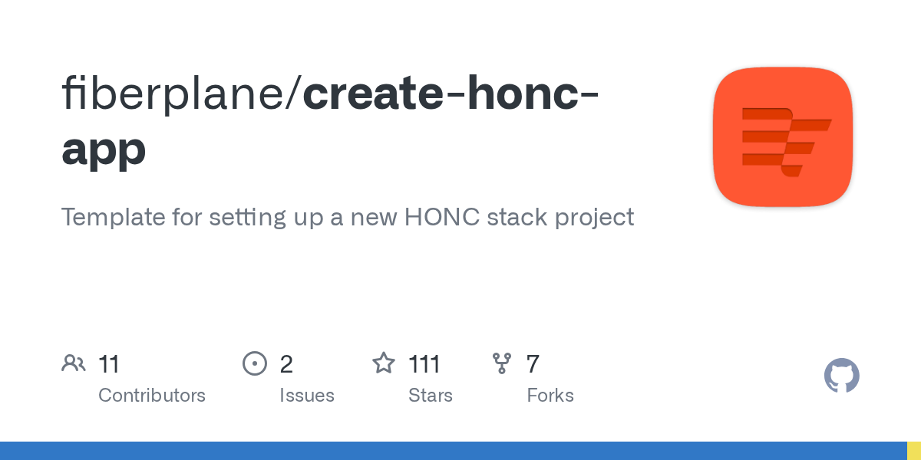Image resolution: width=921 pixels, height=460 pixels.
Task: Click the yellow language bar segment
Action: (914, 451)
